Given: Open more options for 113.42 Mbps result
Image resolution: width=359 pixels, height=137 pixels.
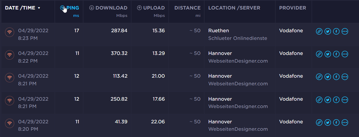Looking at the screenshot, I should 345,77.
